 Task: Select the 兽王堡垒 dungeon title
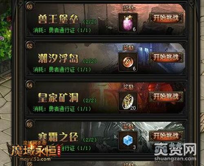tap(58, 19)
